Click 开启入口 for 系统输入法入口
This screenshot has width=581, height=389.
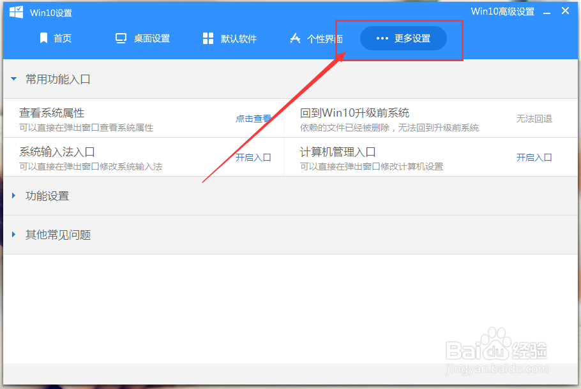pos(253,158)
